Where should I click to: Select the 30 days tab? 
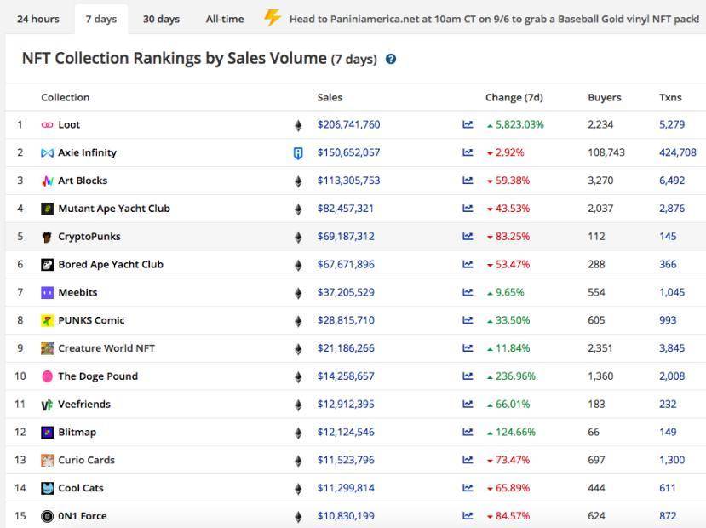pyautogui.click(x=161, y=19)
